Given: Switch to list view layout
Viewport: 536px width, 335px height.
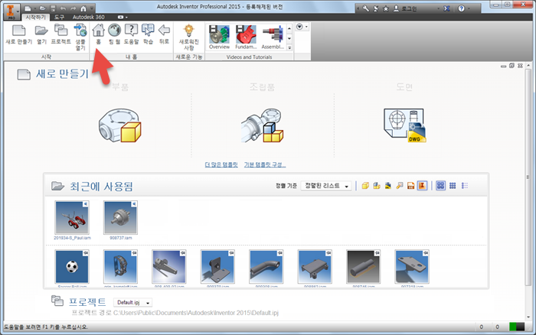Looking at the screenshot, I should (x=465, y=185).
